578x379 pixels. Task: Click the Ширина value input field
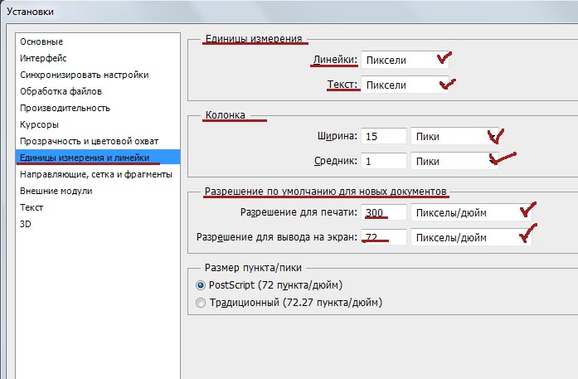point(384,136)
